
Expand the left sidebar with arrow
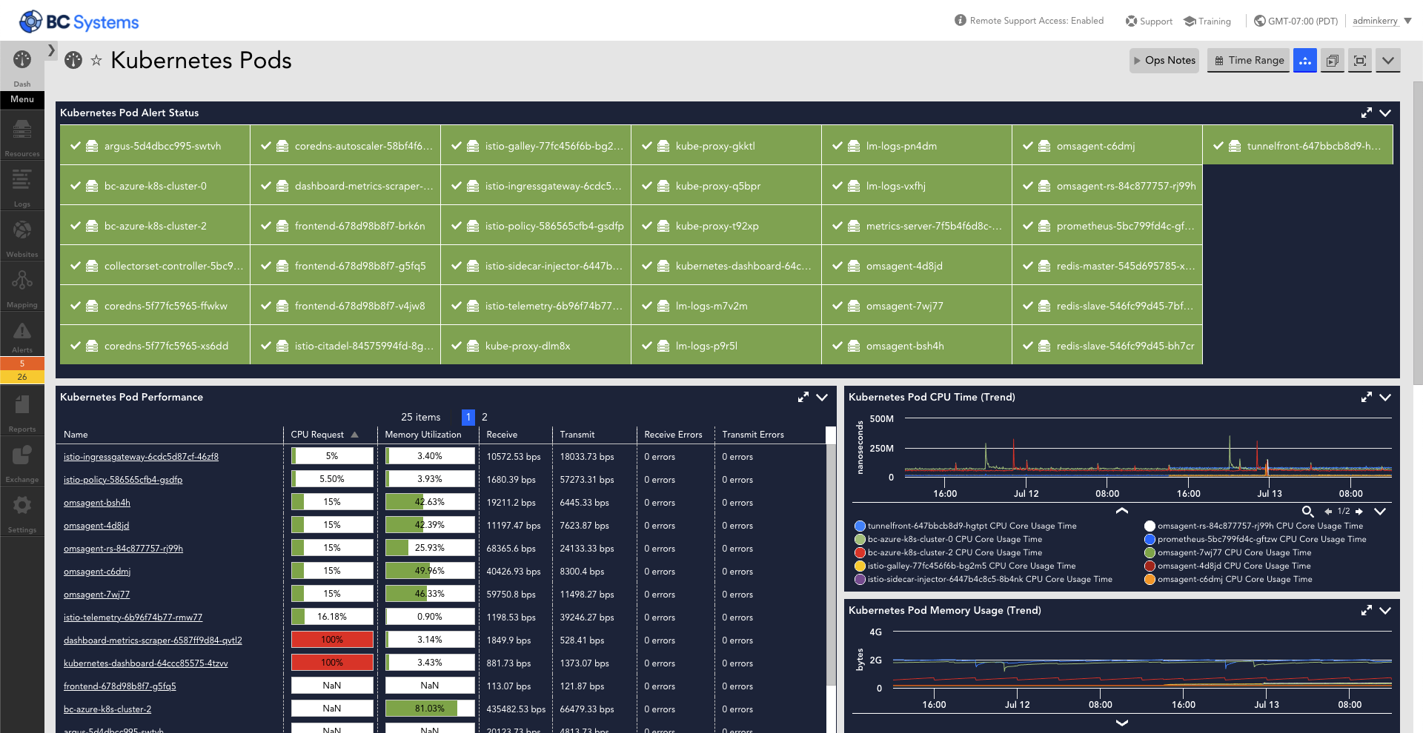pyautogui.click(x=51, y=50)
